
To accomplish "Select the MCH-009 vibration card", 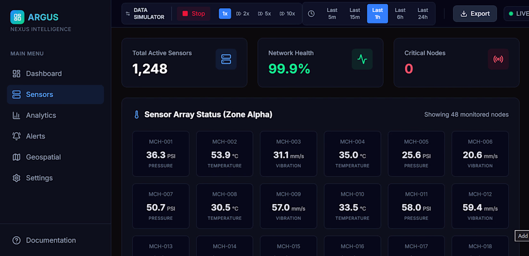I will [x=289, y=206].
